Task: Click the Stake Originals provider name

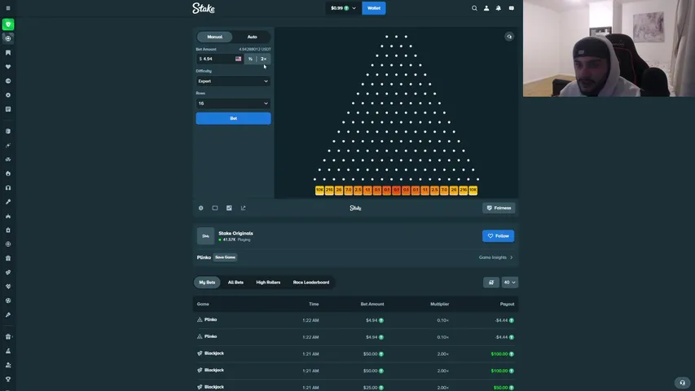Action: coord(235,233)
